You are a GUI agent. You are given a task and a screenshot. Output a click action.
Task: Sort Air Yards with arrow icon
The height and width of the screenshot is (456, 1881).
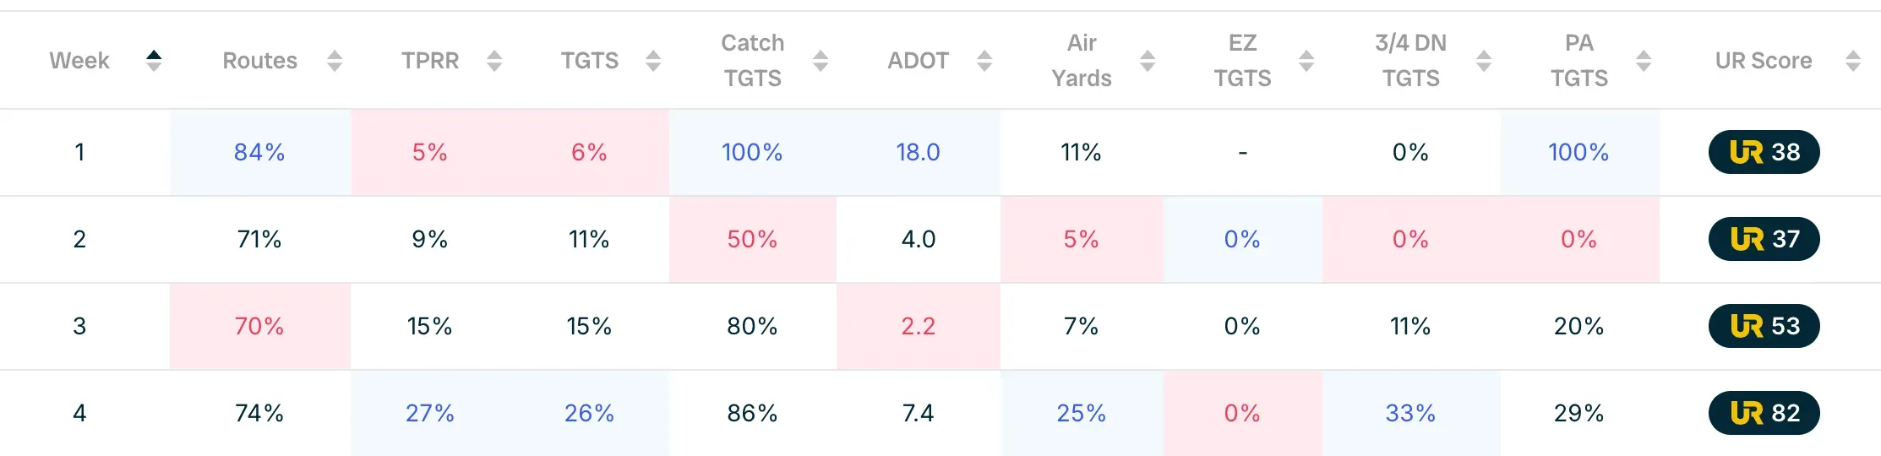click(1148, 61)
